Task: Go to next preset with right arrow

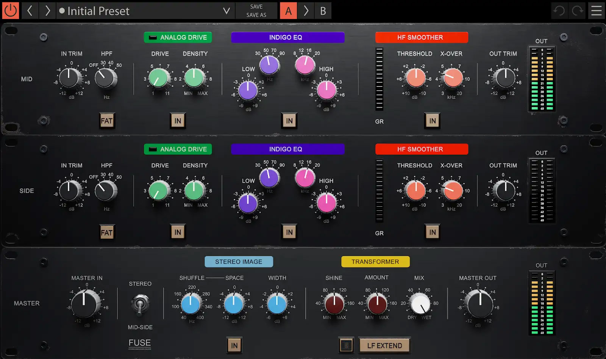Action: click(x=47, y=11)
